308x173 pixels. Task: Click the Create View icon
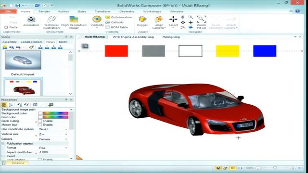click(5, 47)
